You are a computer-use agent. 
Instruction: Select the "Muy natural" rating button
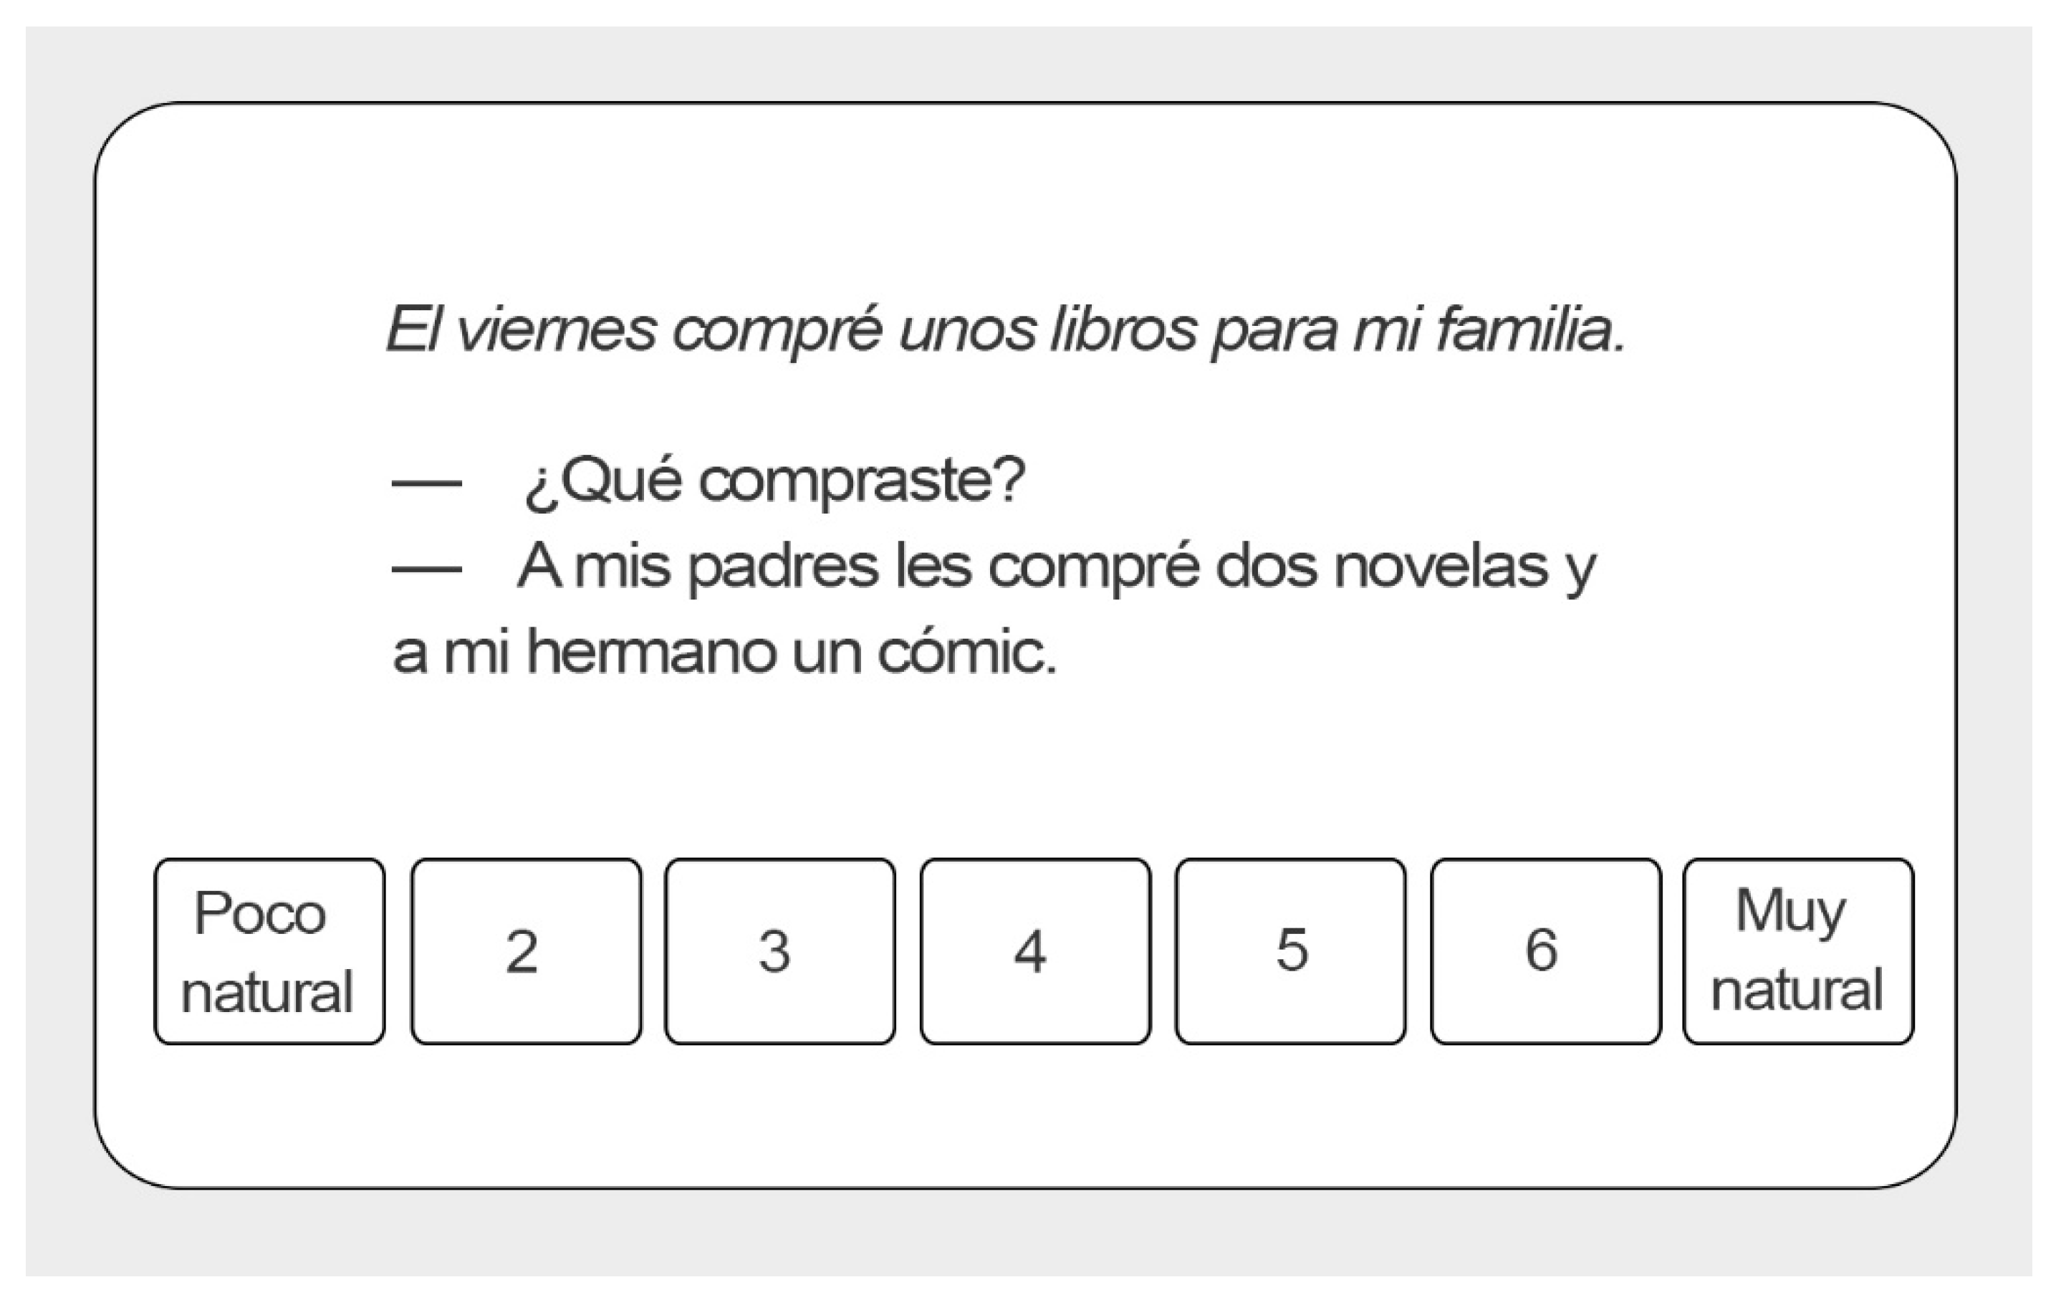pyautogui.click(x=1798, y=952)
